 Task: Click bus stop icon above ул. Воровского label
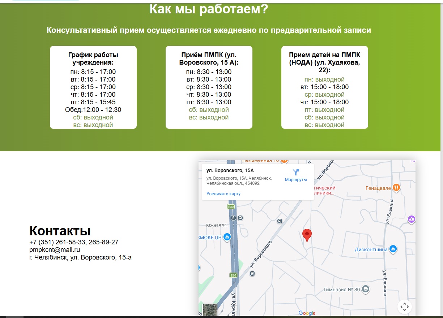coord(280,221)
